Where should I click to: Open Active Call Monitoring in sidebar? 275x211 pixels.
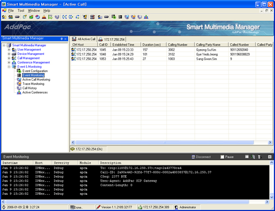click(x=36, y=80)
